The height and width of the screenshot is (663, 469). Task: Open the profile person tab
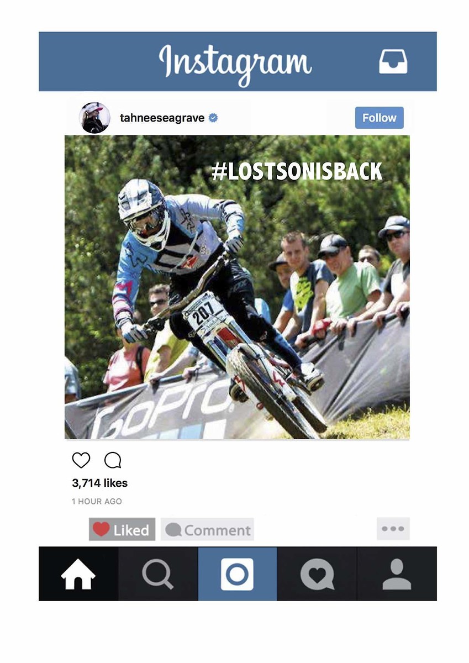(x=397, y=574)
